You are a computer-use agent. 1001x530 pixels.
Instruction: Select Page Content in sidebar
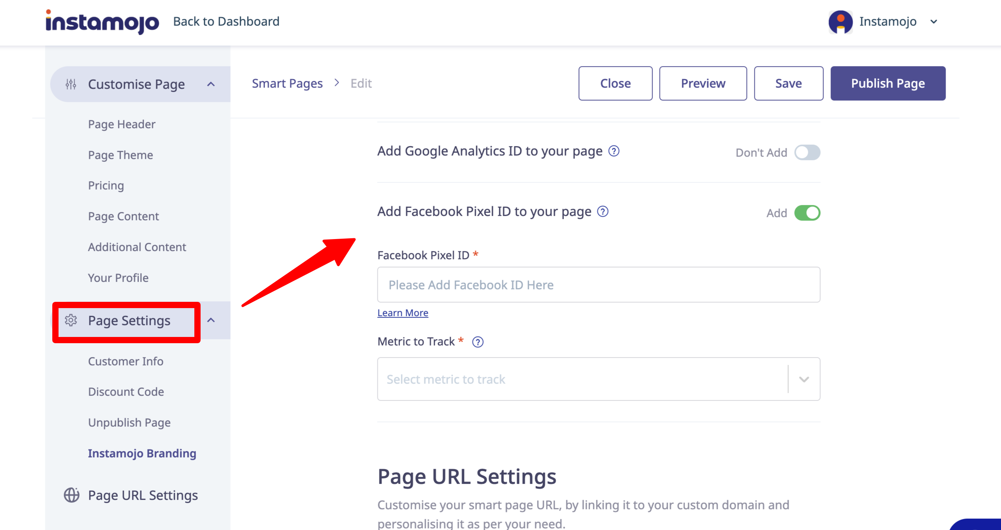pos(123,216)
